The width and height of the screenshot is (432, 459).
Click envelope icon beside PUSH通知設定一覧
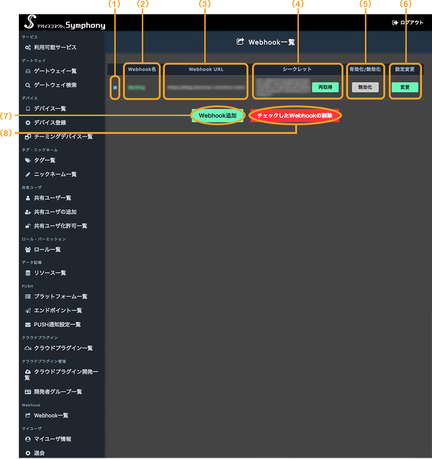[28, 325]
